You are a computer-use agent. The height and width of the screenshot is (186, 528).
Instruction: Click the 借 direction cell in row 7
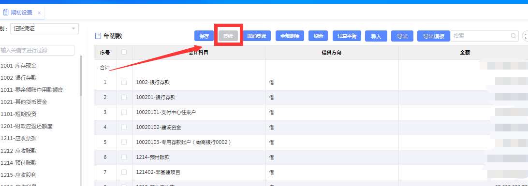(x=332, y=172)
